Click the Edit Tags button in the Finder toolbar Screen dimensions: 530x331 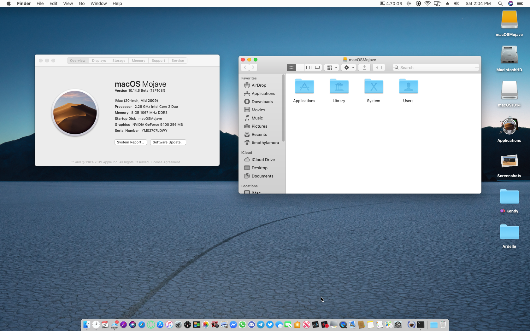point(379,67)
